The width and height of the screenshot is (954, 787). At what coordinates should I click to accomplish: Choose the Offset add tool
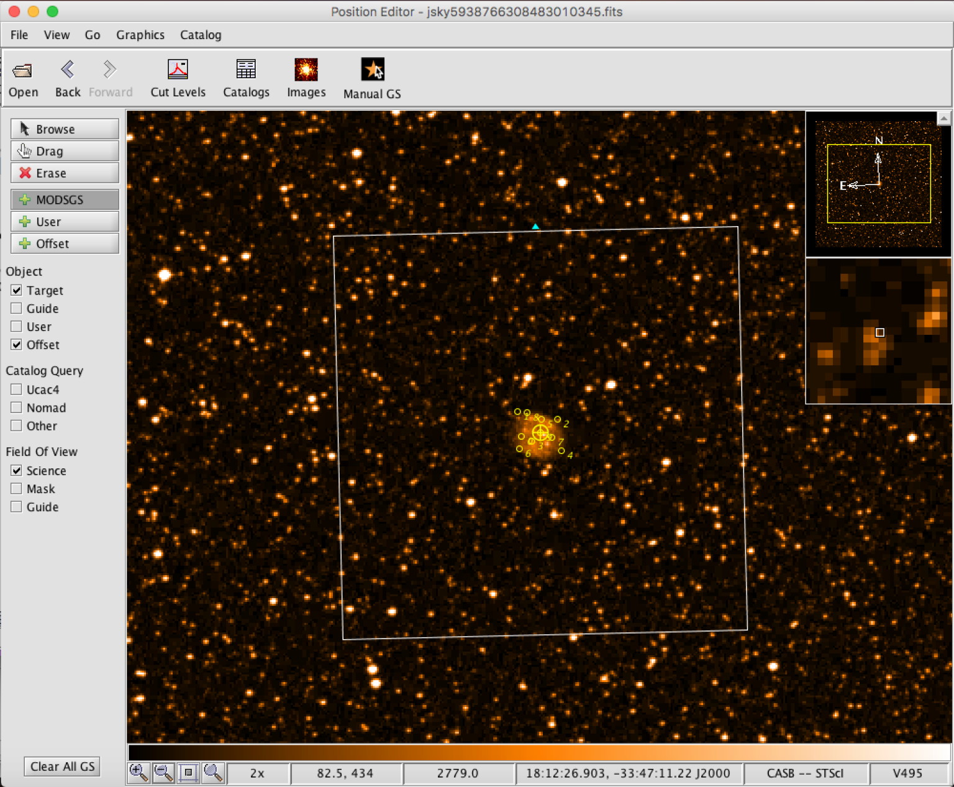(x=65, y=243)
